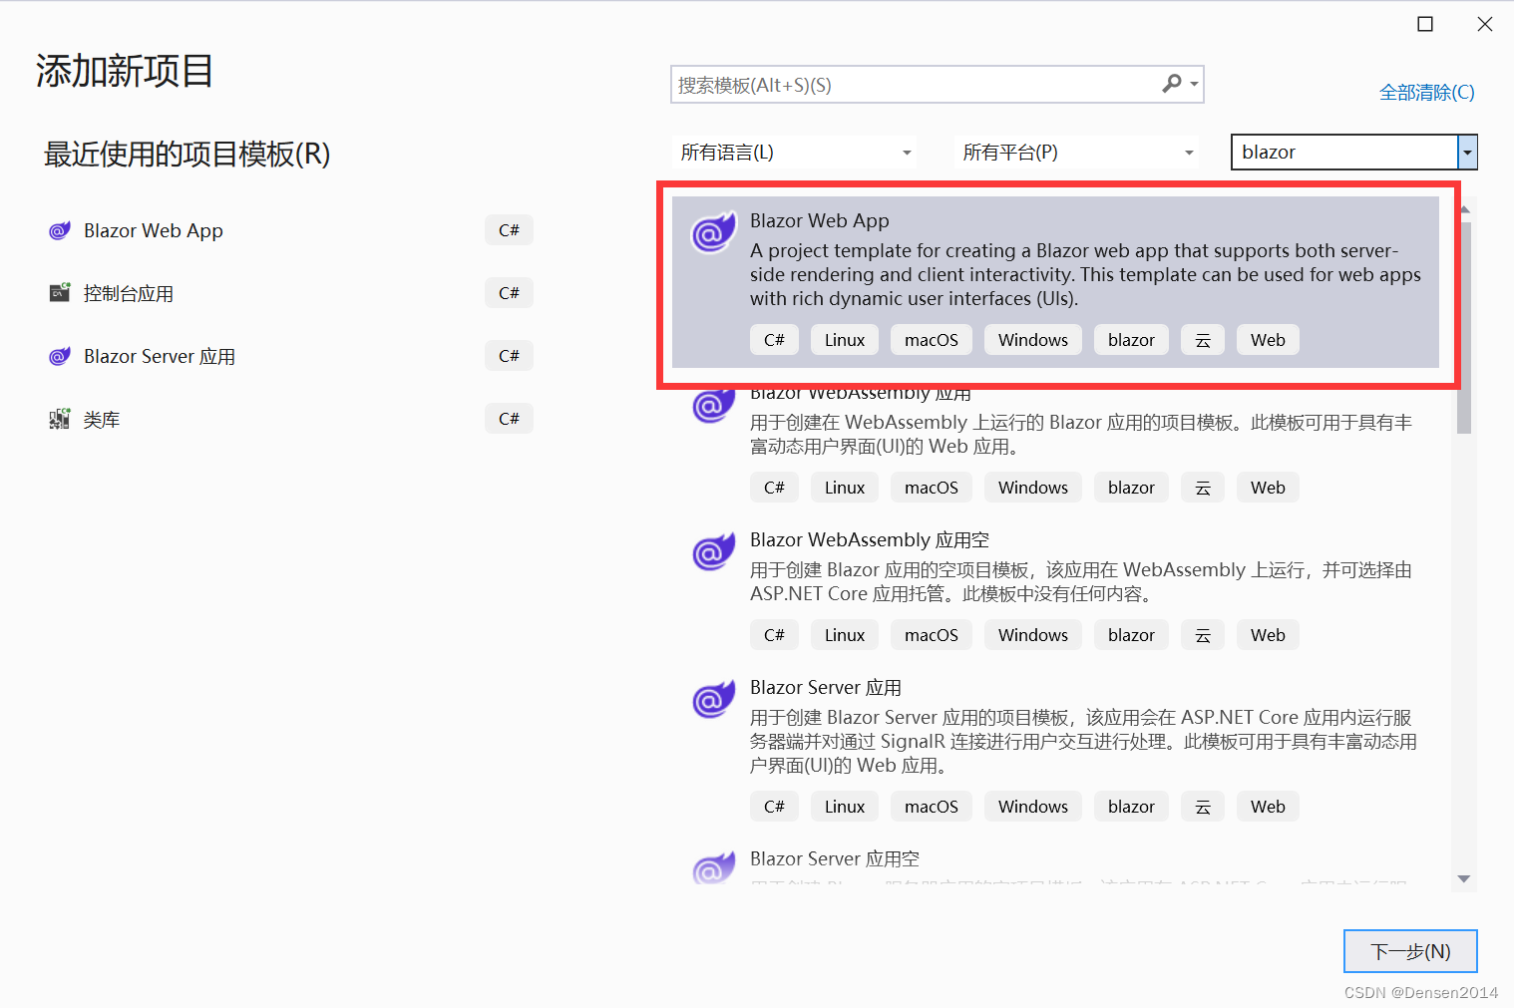
Task: Close the 添加新项目 dialog
Action: pyautogui.click(x=1485, y=24)
